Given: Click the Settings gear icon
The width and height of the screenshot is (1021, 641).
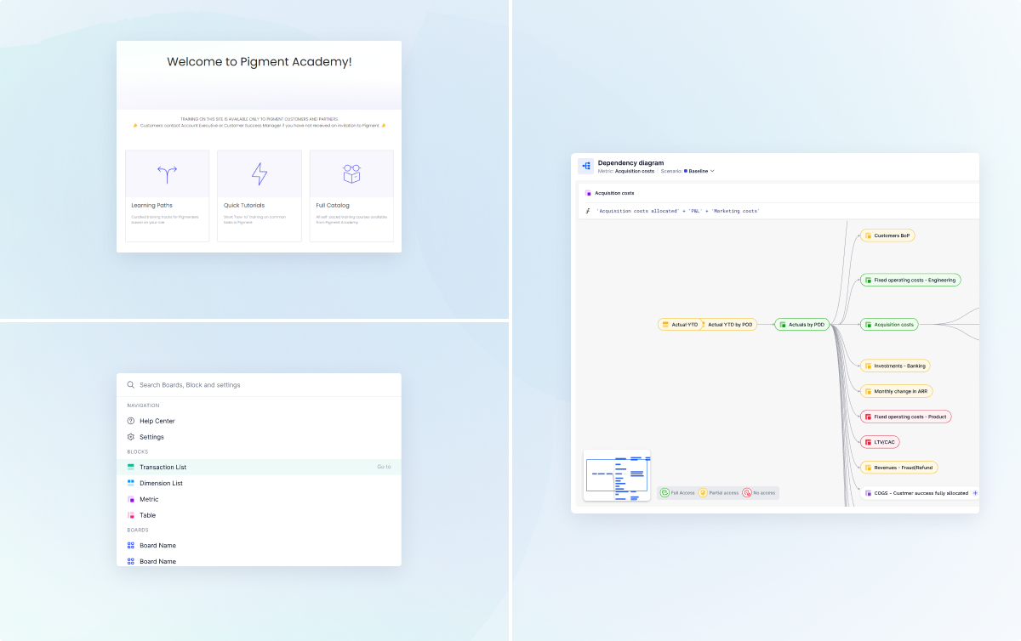Looking at the screenshot, I should [x=131, y=437].
